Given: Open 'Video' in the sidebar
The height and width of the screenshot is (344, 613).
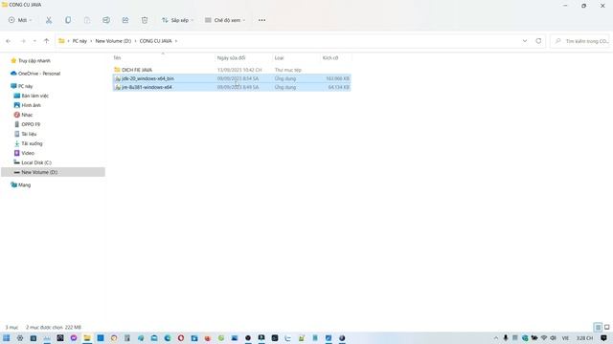Looking at the screenshot, I should [x=28, y=153].
